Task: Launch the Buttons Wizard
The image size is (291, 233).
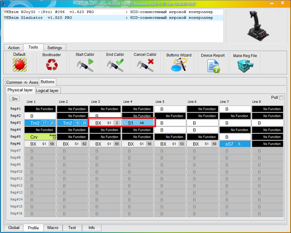Action: 179,65
